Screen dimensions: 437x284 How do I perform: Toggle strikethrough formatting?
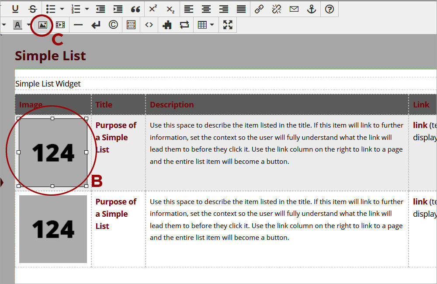pos(33,9)
